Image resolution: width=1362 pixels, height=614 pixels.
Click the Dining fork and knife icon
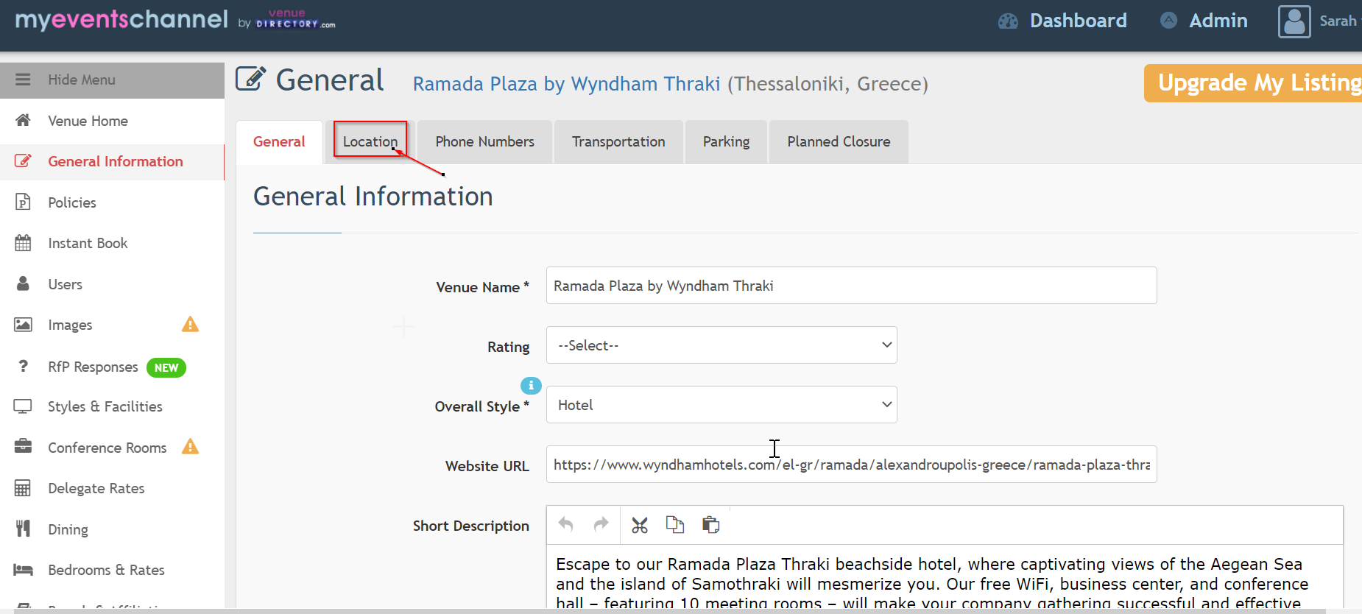click(23, 528)
